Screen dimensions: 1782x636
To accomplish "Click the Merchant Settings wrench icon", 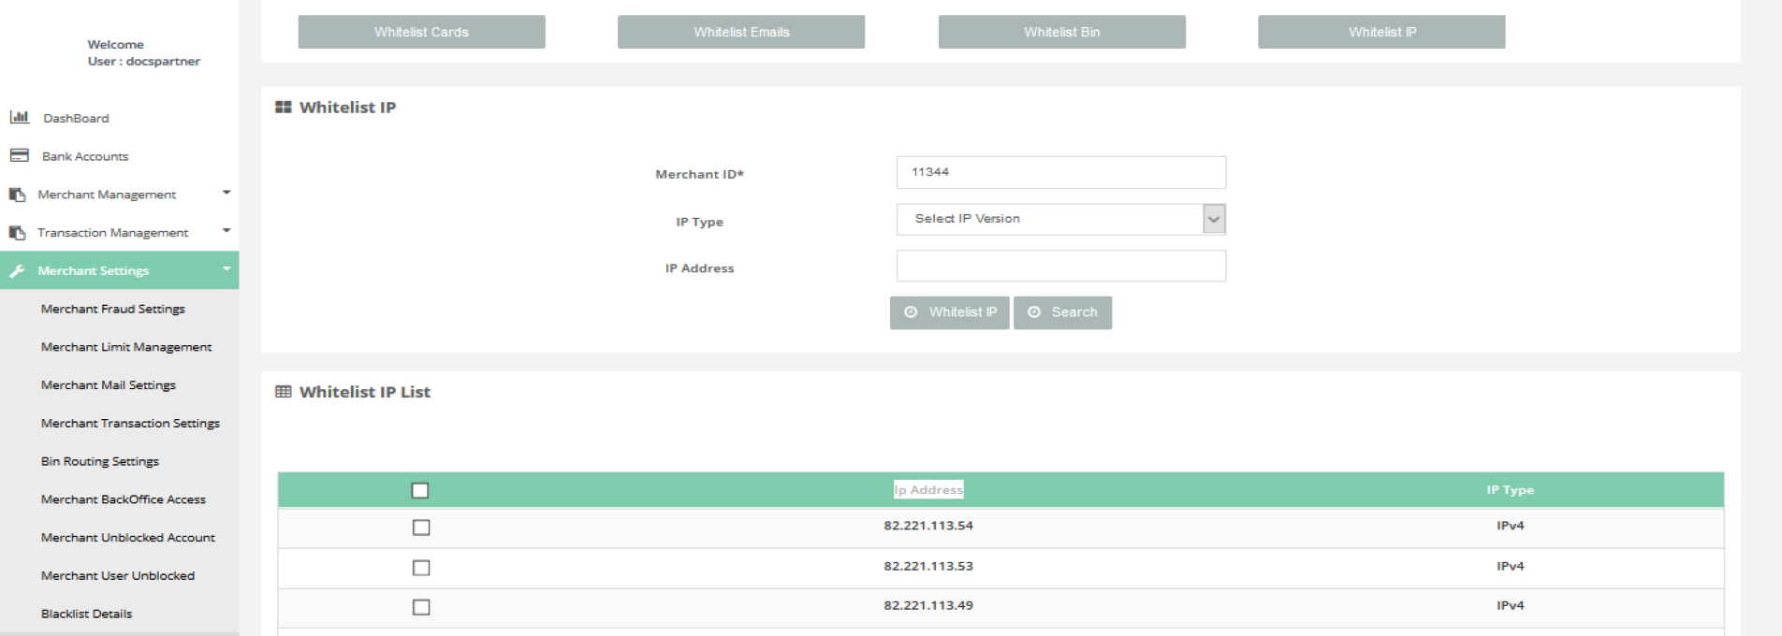I will (x=17, y=271).
